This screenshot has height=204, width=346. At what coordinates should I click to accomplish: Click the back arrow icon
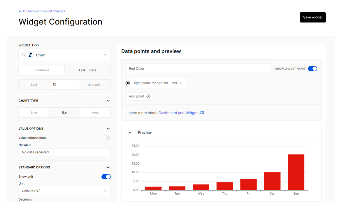point(20,11)
